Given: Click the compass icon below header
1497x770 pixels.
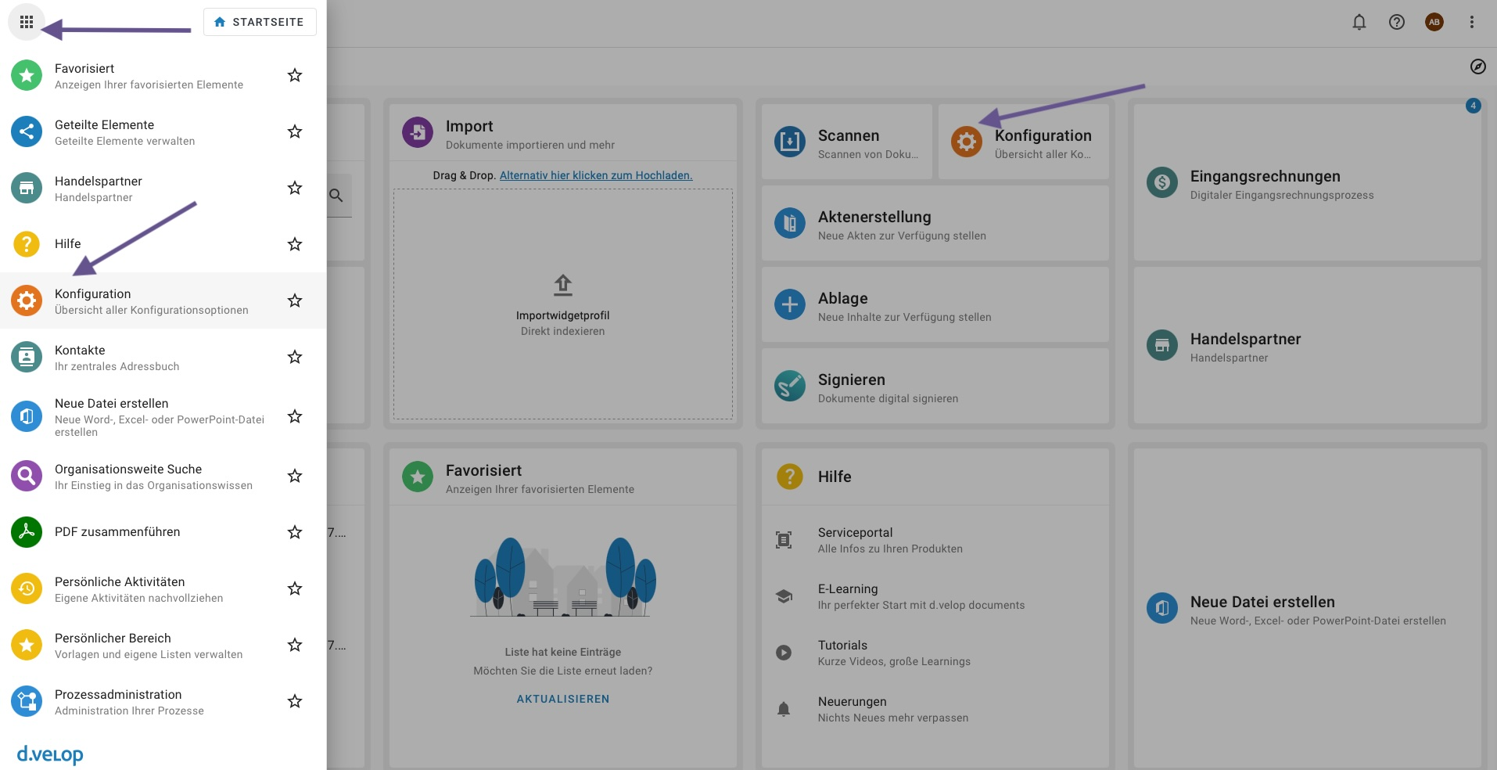Looking at the screenshot, I should 1477,67.
